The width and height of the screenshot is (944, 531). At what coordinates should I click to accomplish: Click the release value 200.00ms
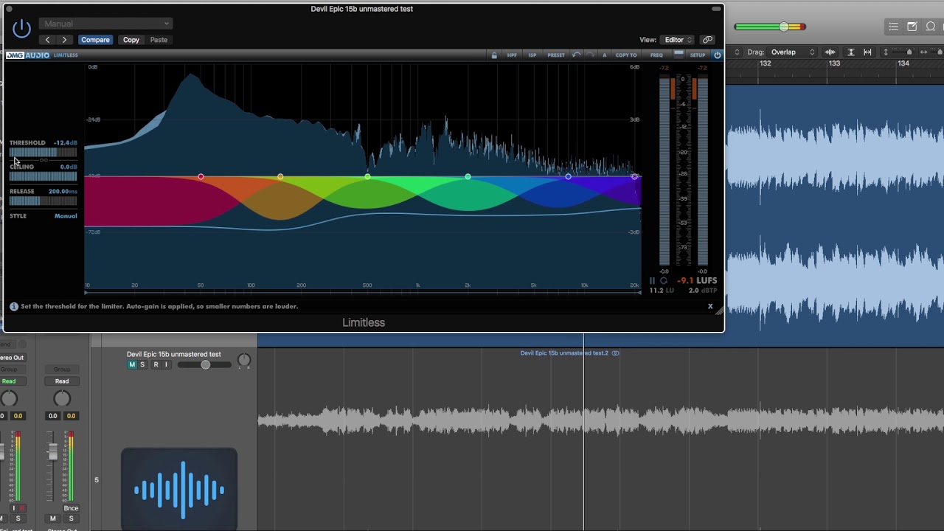point(63,192)
